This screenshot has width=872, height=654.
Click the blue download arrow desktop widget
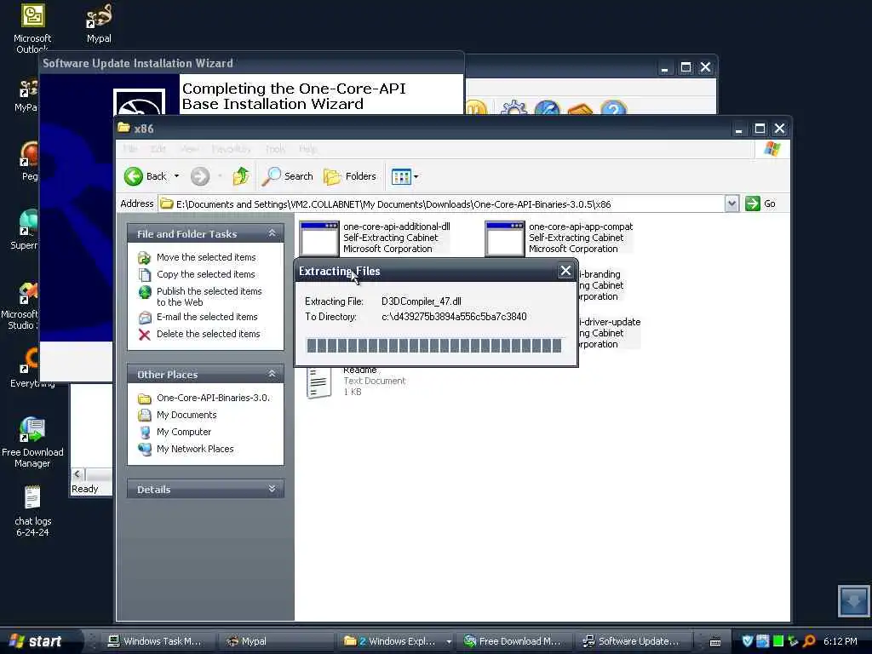coord(853,600)
